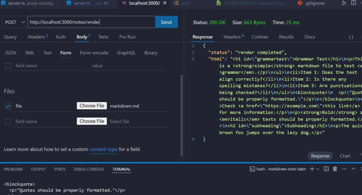Viewport: 362px width, 195px height.
Task: Click the trash icon to kill terminal
Action: click(x=335, y=169)
